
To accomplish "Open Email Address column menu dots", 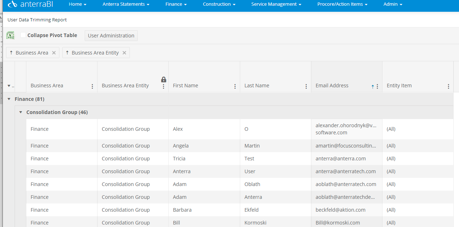I will click(x=377, y=86).
